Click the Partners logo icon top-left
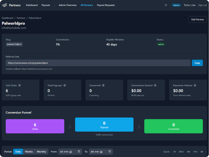Viewport: 209px width, 157px height. [5, 5]
